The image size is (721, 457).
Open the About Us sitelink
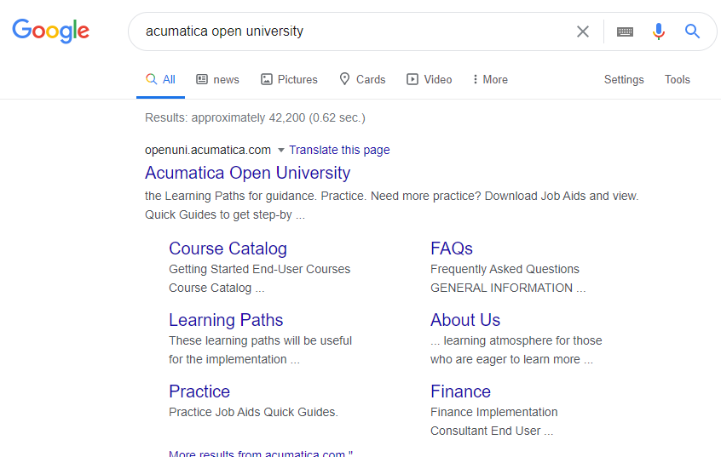coord(464,320)
